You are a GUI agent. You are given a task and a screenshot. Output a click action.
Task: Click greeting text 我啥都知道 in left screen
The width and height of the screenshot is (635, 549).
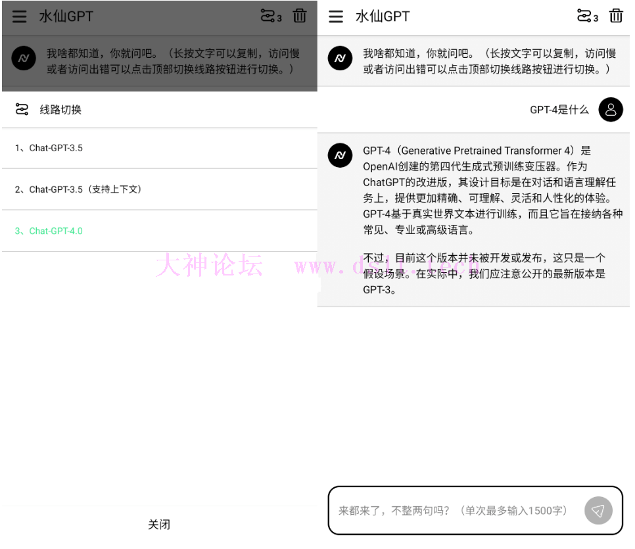173,61
